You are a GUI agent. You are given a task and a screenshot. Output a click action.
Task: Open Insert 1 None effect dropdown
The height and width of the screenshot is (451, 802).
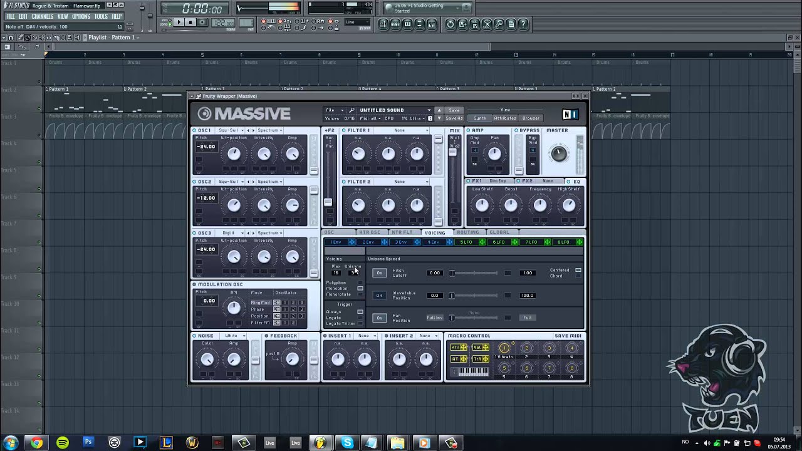pos(366,336)
